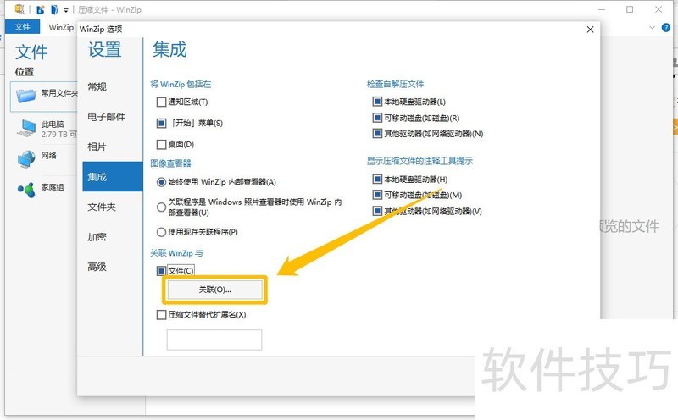This screenshot has height=420, width=678.
Task: Open the WinZip help question mark icon
Action: pyautogui.click(x=666, y=28)
